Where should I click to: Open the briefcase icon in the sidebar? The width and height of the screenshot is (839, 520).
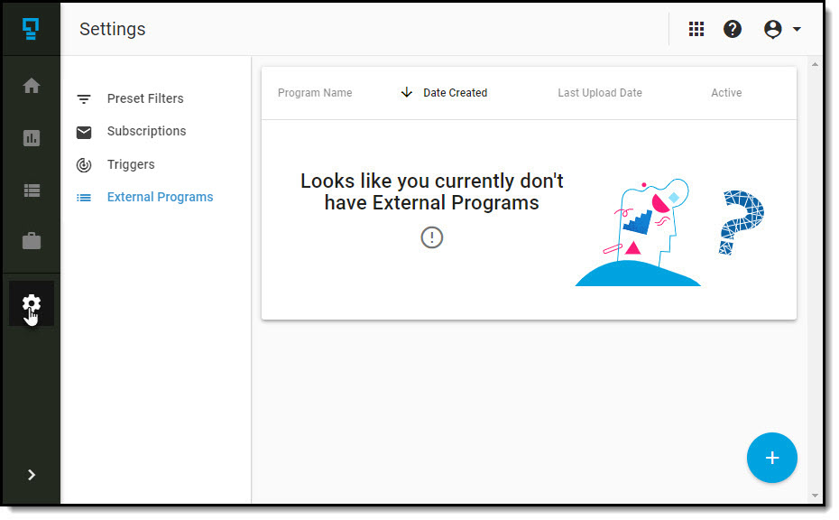click(32, 241)
